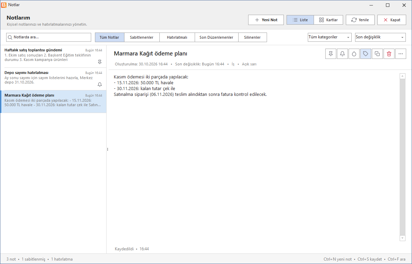Open the three-dot more options menu
412x264 pixels.
(401, 54)
